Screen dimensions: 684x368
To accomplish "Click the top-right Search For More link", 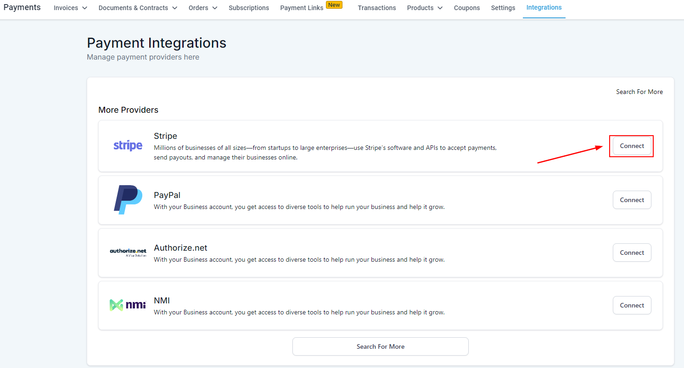I will click(639, 92).
